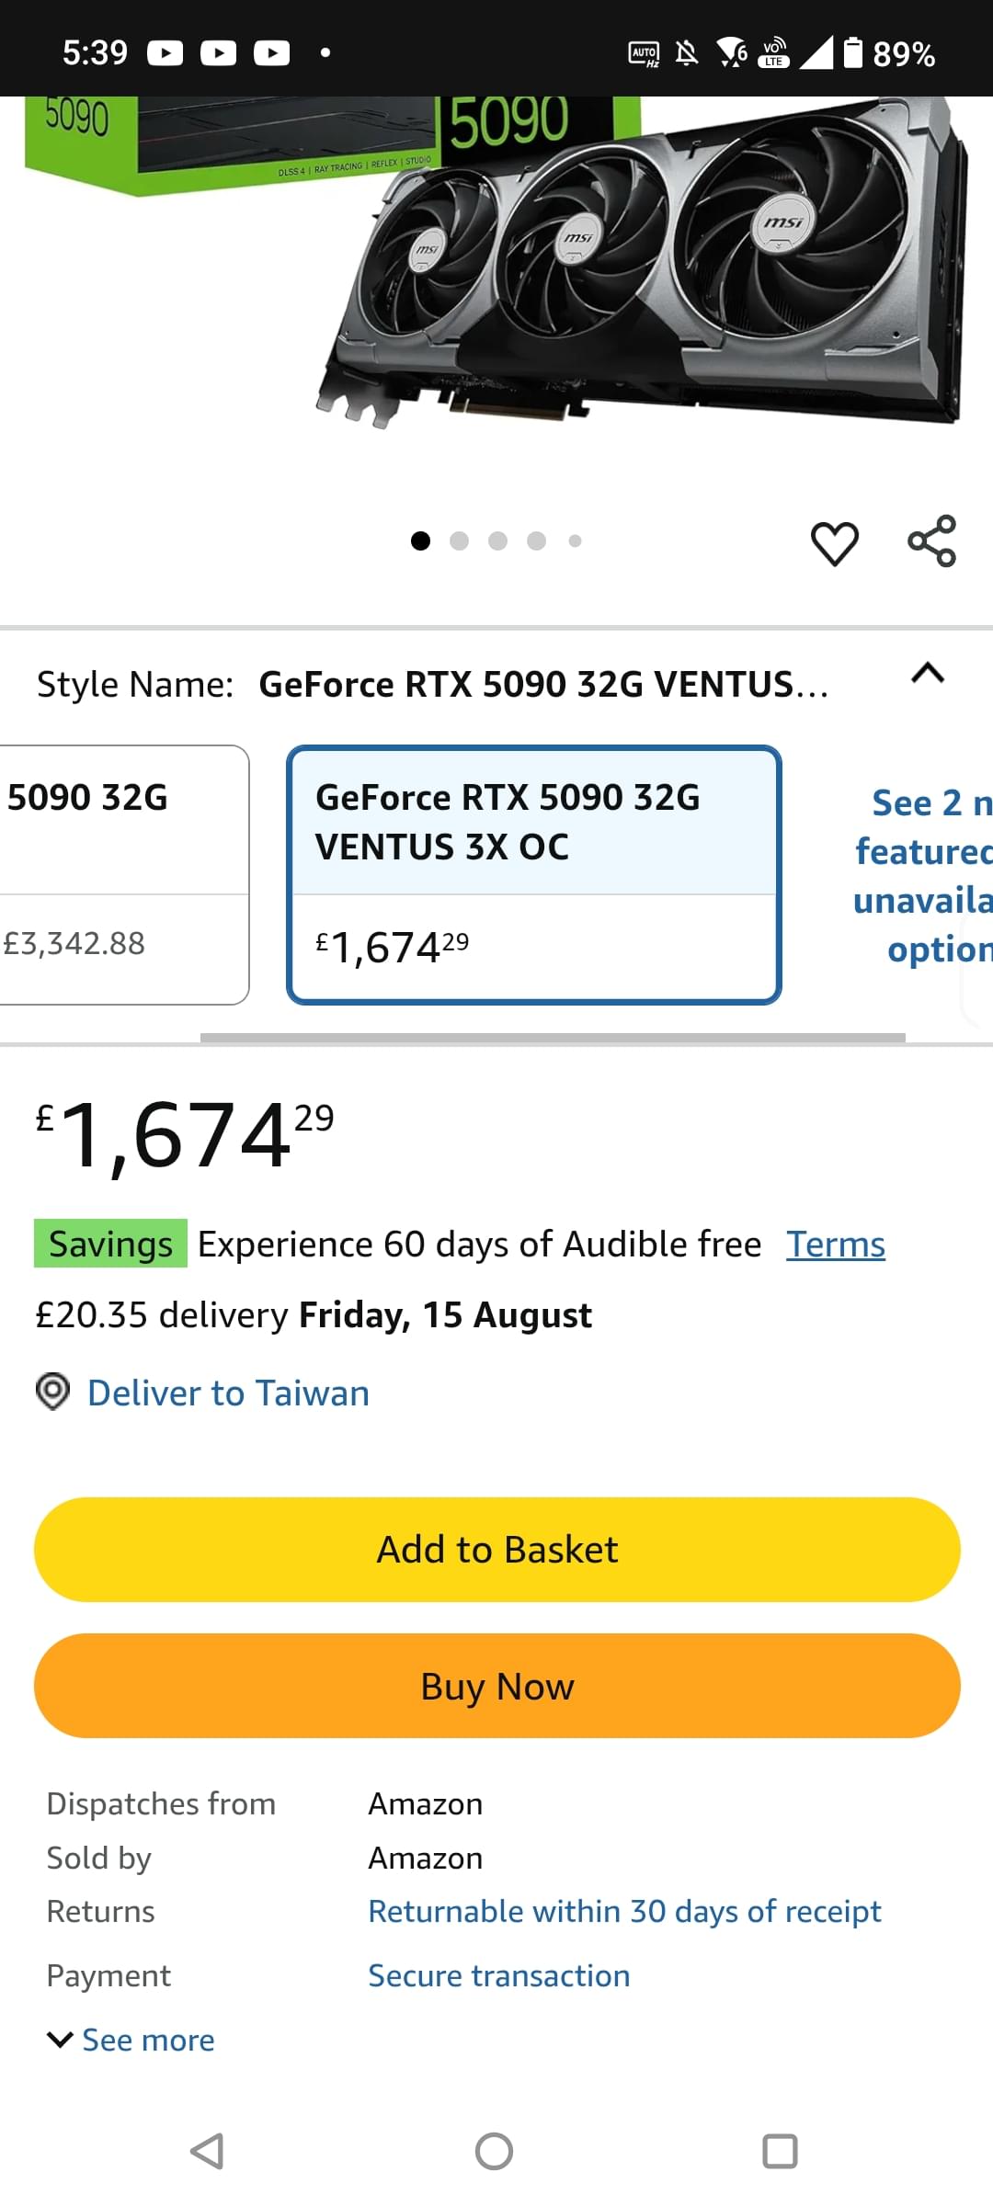This screenshot has height=2206, width=993.
Task: Tap the muted notification bell icon
Action: coord(686,52)
